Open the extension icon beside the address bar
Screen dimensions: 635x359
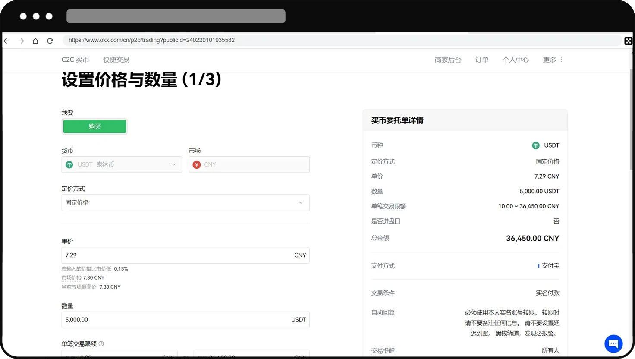click(x=628, y=41)
